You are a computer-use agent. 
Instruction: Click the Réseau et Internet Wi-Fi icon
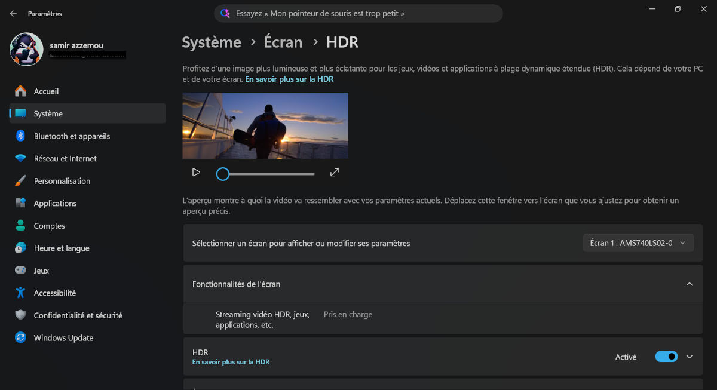[x=20, y=158]
